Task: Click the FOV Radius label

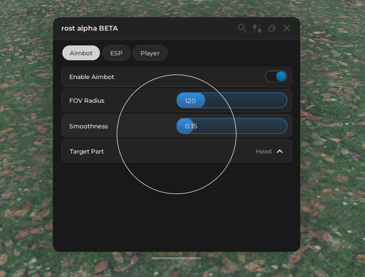Action: [x=87, y=101]
